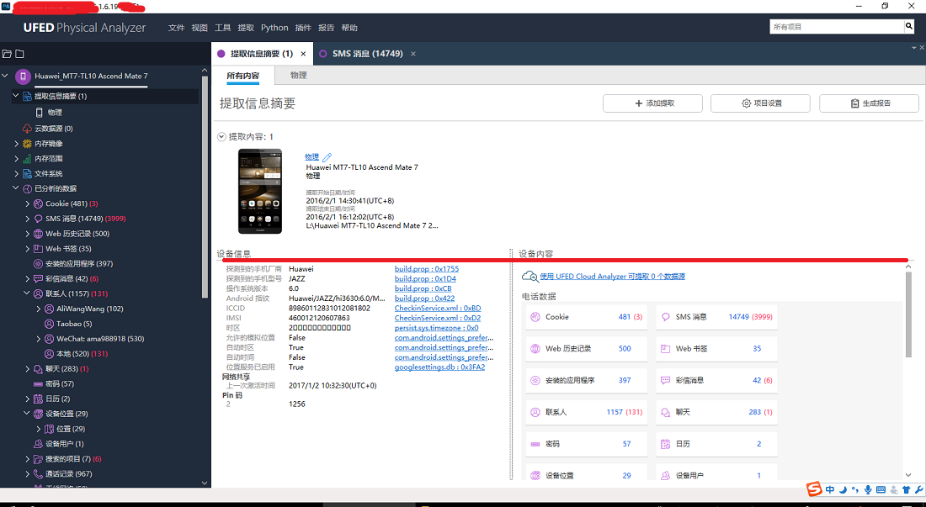Click the 使用 UFED Cloud Analyzer link
Viewport: 926px width, 507px height.
[x=612, y=277]
